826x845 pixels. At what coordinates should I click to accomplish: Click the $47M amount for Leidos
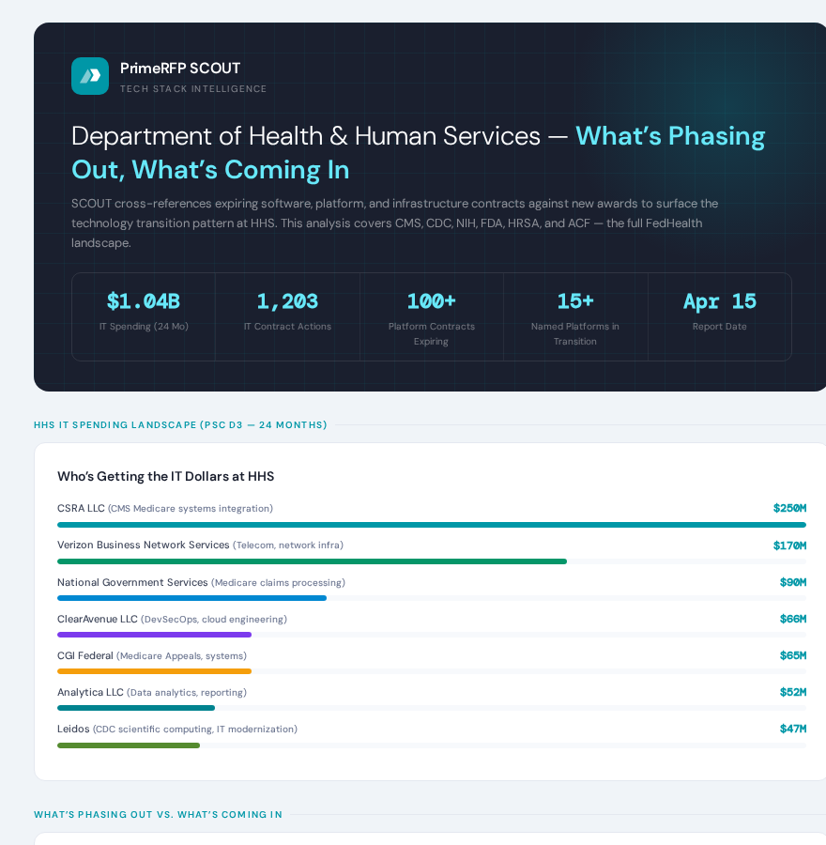pos(793,729)
